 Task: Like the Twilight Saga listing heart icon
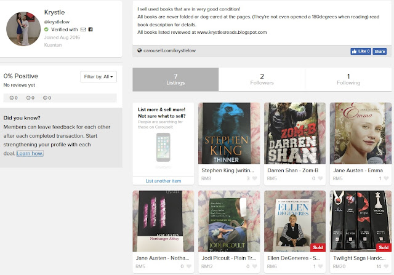point(386,266)
